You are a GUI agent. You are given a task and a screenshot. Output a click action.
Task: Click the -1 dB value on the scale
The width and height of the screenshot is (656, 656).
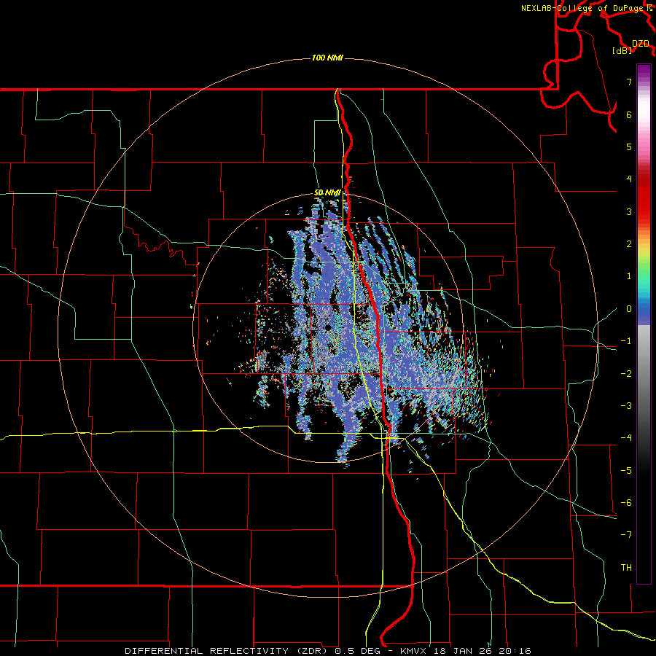coord(626,341)
